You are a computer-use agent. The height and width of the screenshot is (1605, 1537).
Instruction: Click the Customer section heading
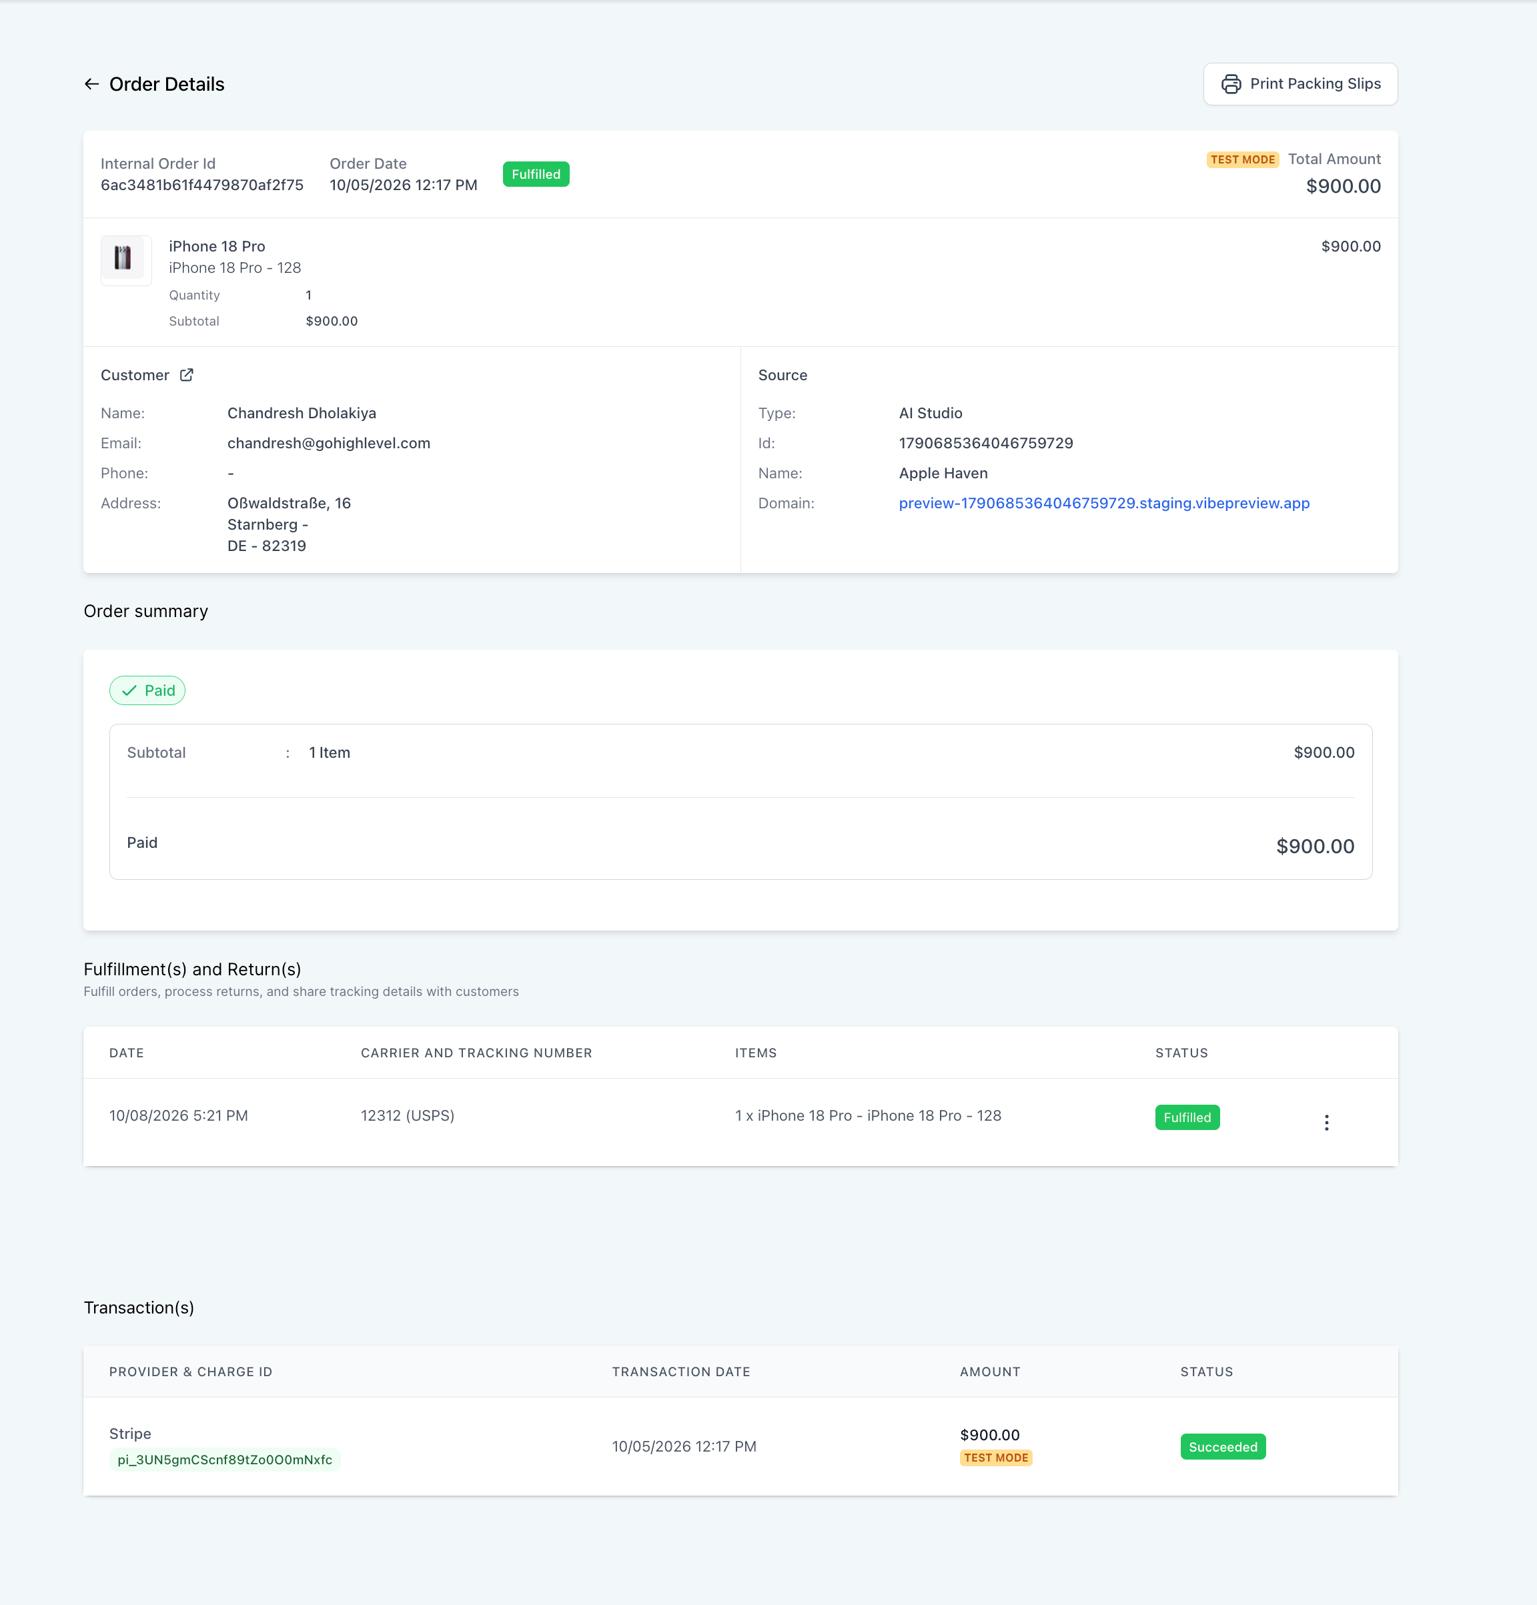point(134,375)
